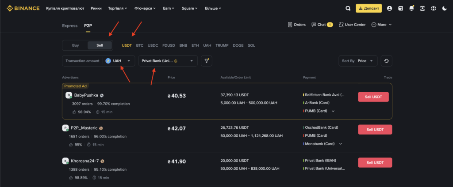Click the Transaction amount input field
The image size is (453, 187).
coord(83,61)
